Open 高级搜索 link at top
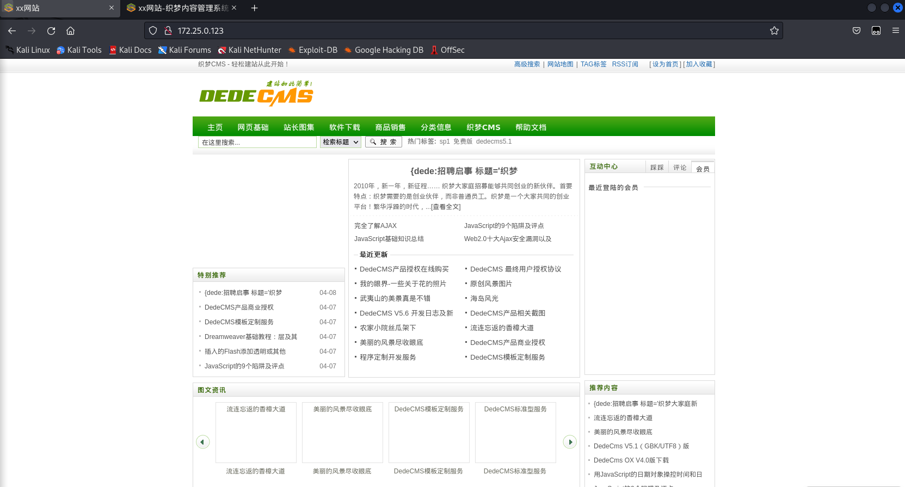Screen dimensions: 905x487 (527, 64)
